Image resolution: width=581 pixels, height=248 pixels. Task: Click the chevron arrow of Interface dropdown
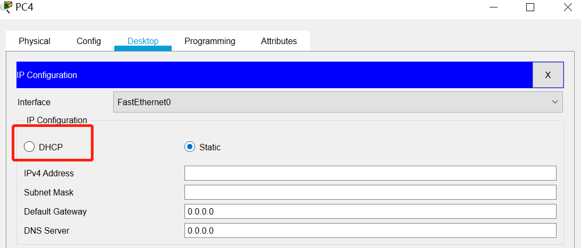555,102
